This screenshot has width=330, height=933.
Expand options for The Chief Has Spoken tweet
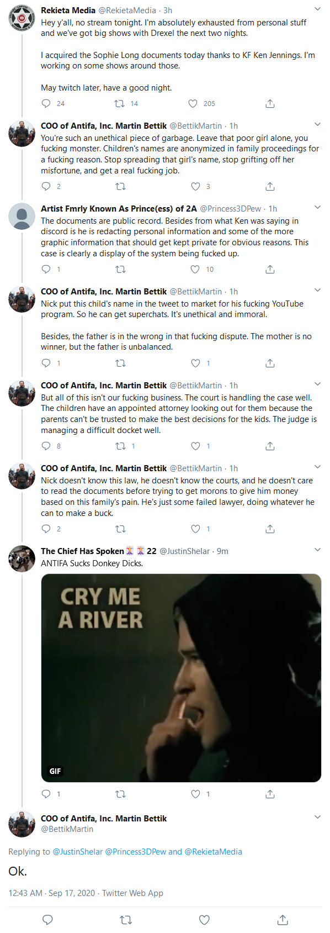[317, 550]
